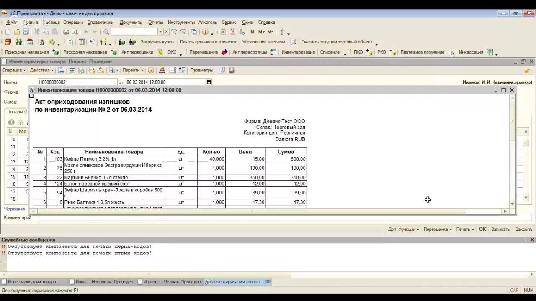This screenshot has width=536, height=301.
Task: Click the Инвентаризация toolbar button
Action: tap(298, 52)
